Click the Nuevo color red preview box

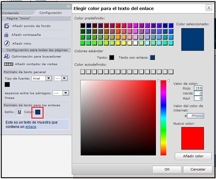tap(192, 138)
